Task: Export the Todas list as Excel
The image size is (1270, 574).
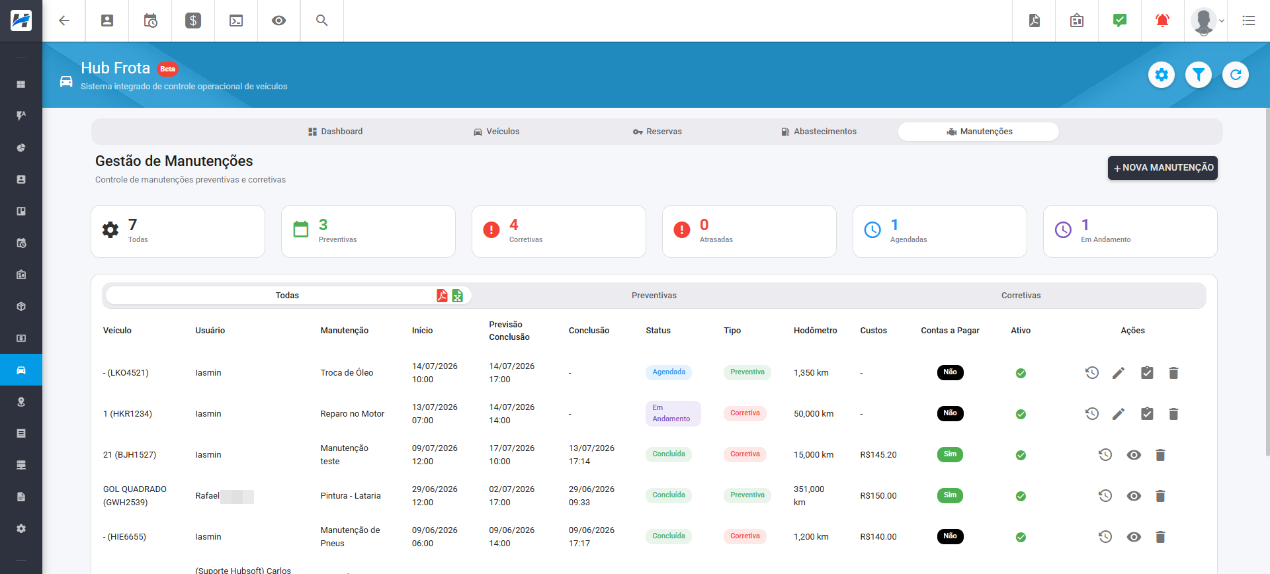Action: 457,296
